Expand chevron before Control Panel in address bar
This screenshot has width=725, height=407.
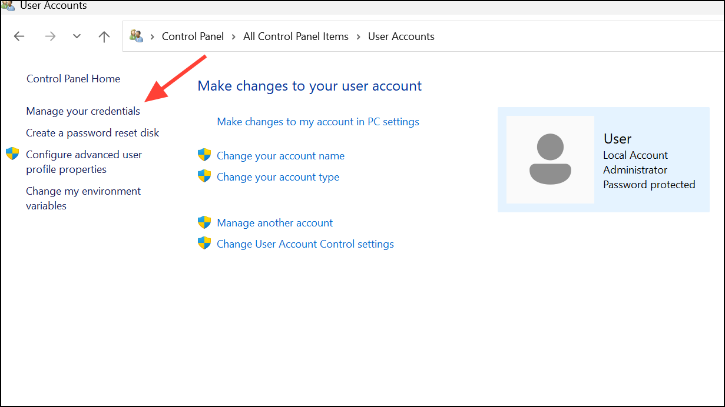click(x=152, y=36)
